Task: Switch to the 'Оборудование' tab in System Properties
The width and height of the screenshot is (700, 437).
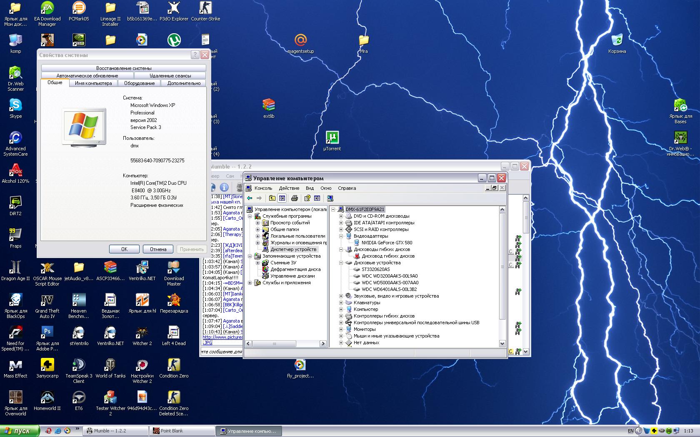Action: click(x=139, y=83)
